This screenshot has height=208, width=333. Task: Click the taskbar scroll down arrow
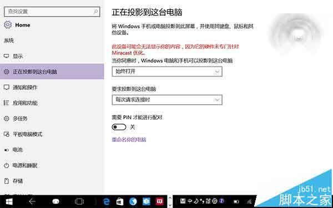(170, 205)
